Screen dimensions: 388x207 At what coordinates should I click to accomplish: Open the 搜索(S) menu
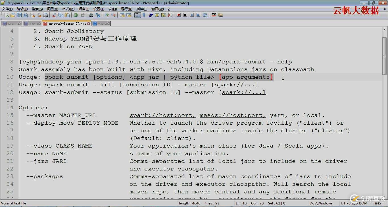37,9
